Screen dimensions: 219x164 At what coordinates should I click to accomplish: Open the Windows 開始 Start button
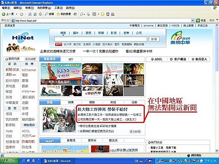point(10,161)
